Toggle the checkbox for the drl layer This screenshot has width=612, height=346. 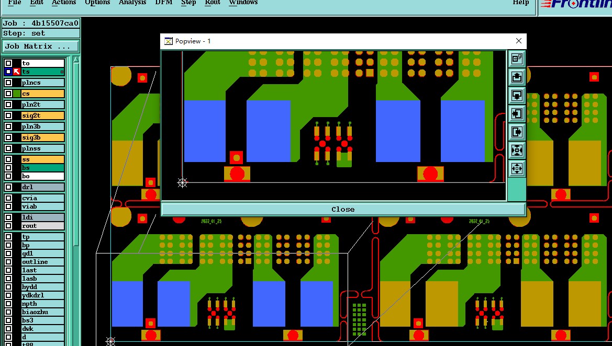8,187
